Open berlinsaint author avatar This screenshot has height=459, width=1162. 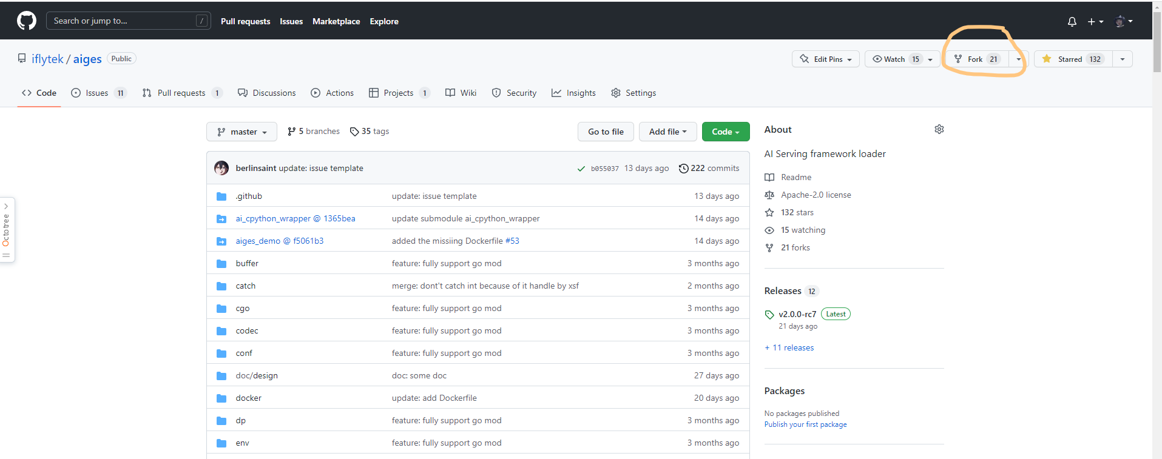pos(221,168)
